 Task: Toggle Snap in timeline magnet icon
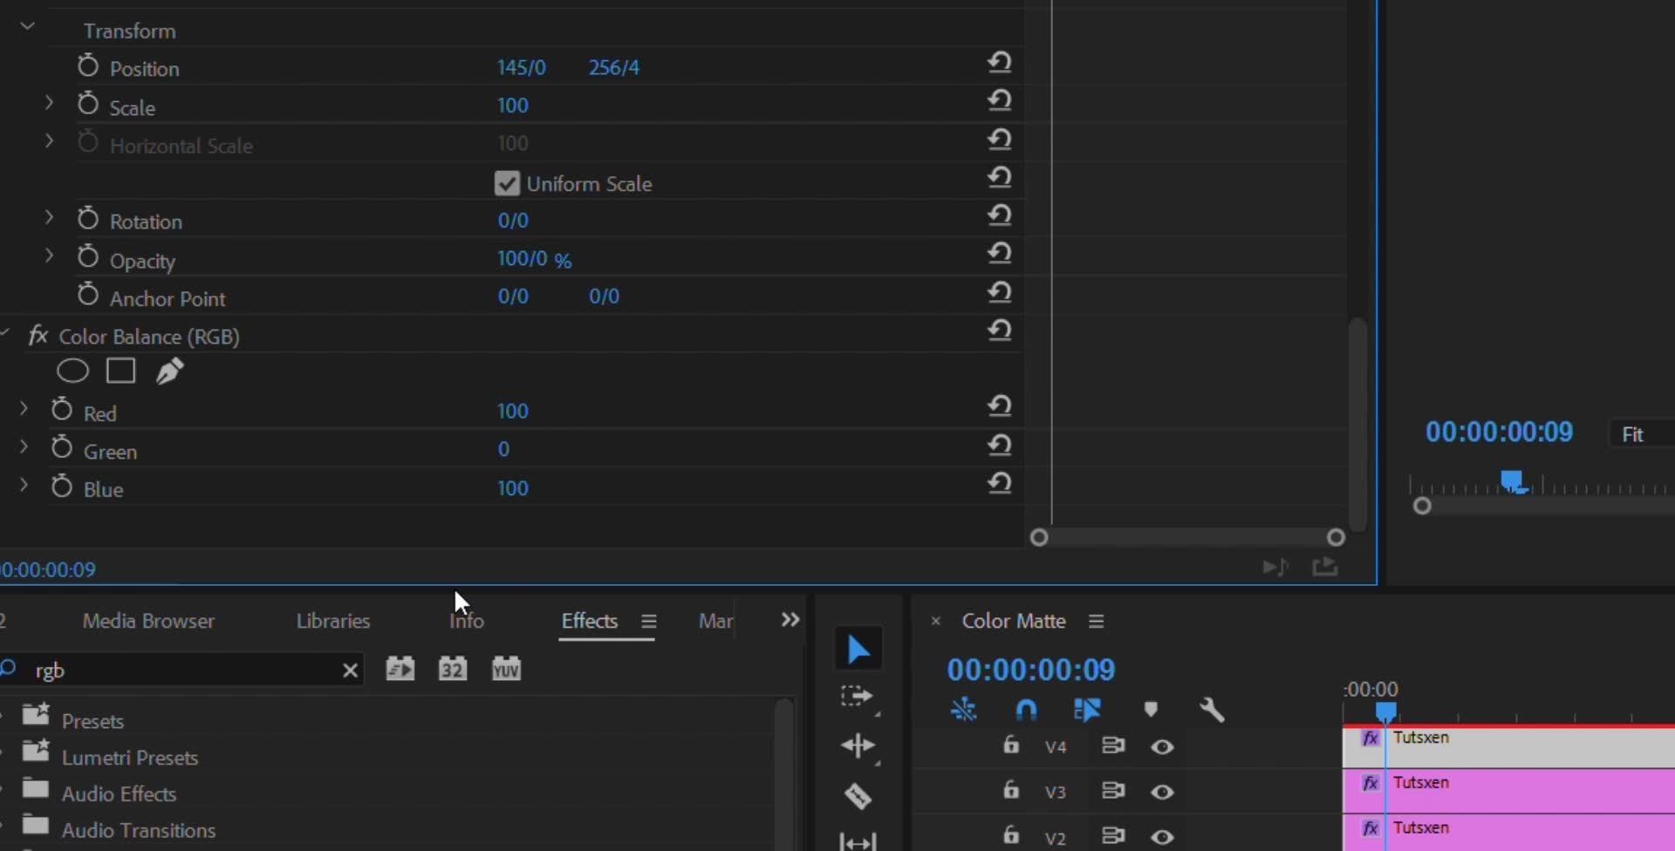(1027, 710)
